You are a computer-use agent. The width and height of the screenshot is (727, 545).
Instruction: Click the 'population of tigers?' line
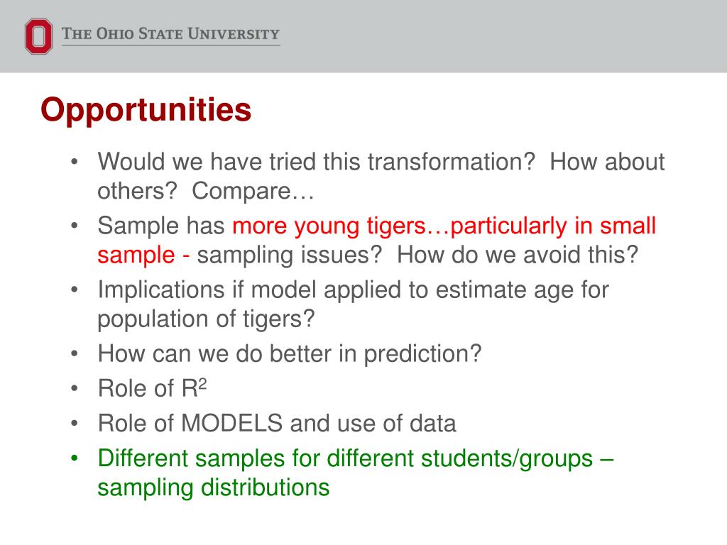click(206, 319)
